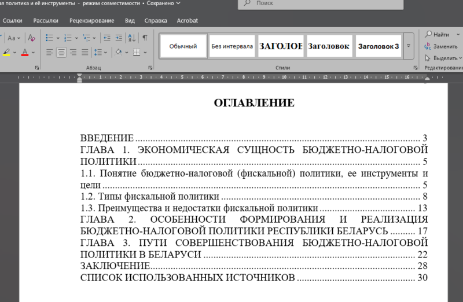Click the Поиск search box
Screen dimensions: 463x302
[321, 3]
